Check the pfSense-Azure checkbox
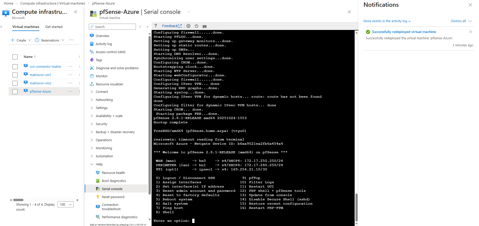479x226 pixels. (x=15, y=91)
